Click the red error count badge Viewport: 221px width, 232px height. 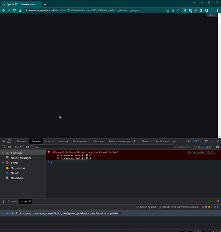189,141
